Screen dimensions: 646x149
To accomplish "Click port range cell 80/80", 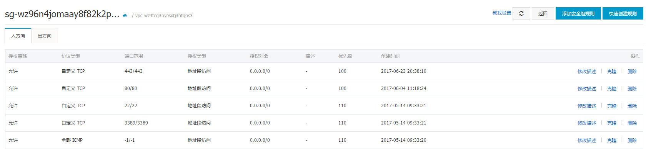I will (131, 88).
